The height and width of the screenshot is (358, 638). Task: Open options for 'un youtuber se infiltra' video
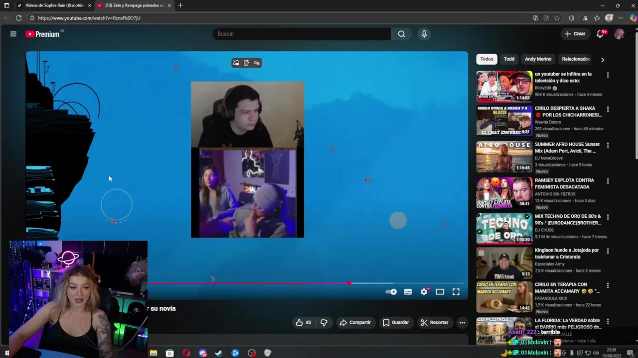(608, 75)
